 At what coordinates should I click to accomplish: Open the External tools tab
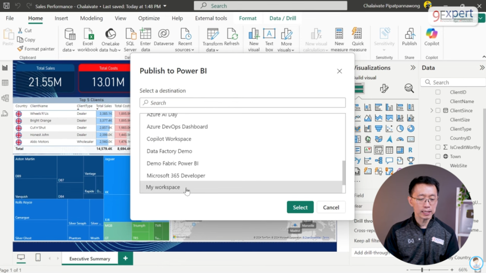(x=211, y=18)
